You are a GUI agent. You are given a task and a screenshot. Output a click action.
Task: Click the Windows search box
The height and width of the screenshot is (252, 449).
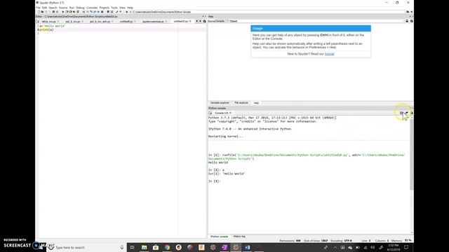[86, 247]
